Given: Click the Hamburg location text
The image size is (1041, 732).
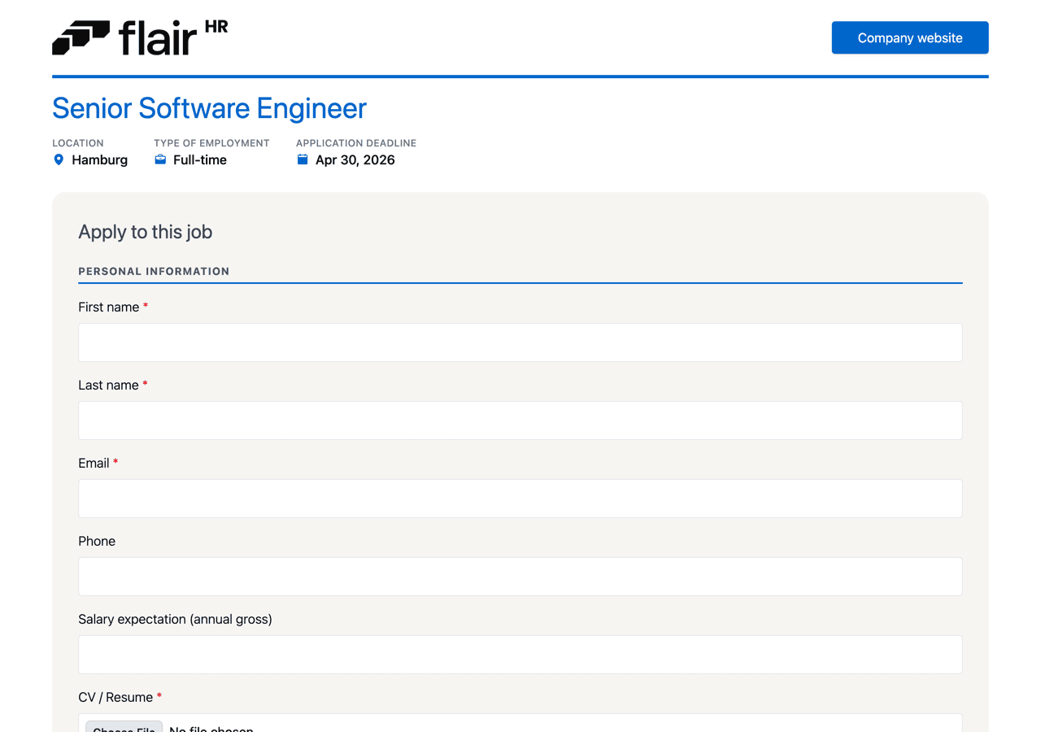Looking at the screenshot, I should pyautogui.click(x=99, y=160).
